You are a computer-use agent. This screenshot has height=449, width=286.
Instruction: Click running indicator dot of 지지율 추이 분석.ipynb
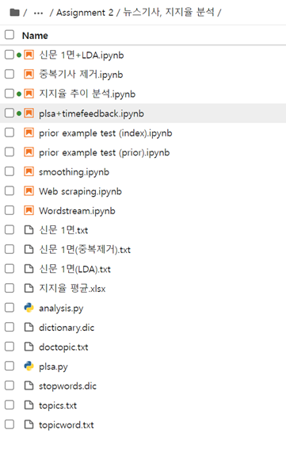pyautogui.click(x=19, y=94)
